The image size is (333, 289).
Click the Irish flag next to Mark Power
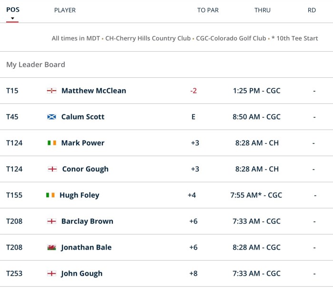(52, 143)
